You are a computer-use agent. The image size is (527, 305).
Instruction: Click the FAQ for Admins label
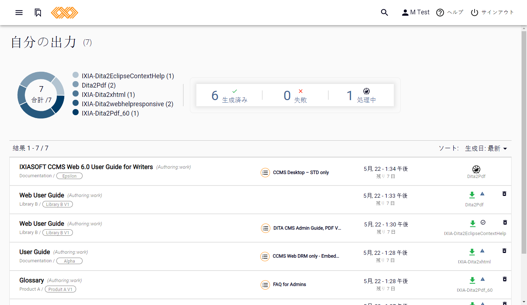289,285
